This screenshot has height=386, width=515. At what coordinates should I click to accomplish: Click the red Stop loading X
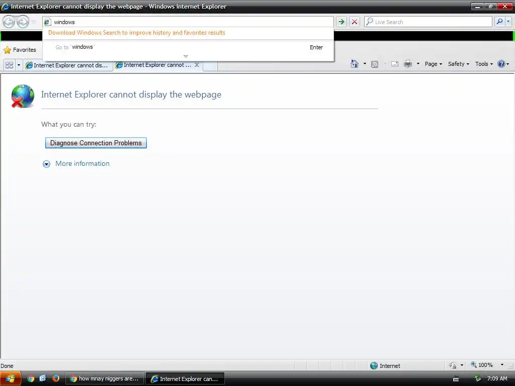[x=355, y=22]
